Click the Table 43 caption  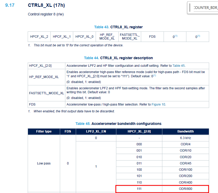[118, 27]
